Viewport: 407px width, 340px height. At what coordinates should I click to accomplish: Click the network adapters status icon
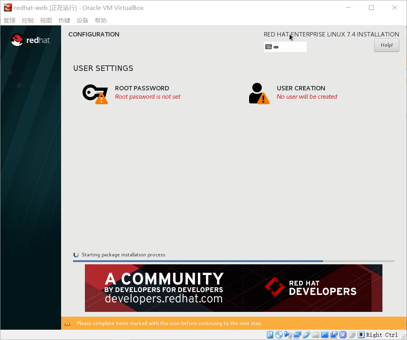(297, 334)
